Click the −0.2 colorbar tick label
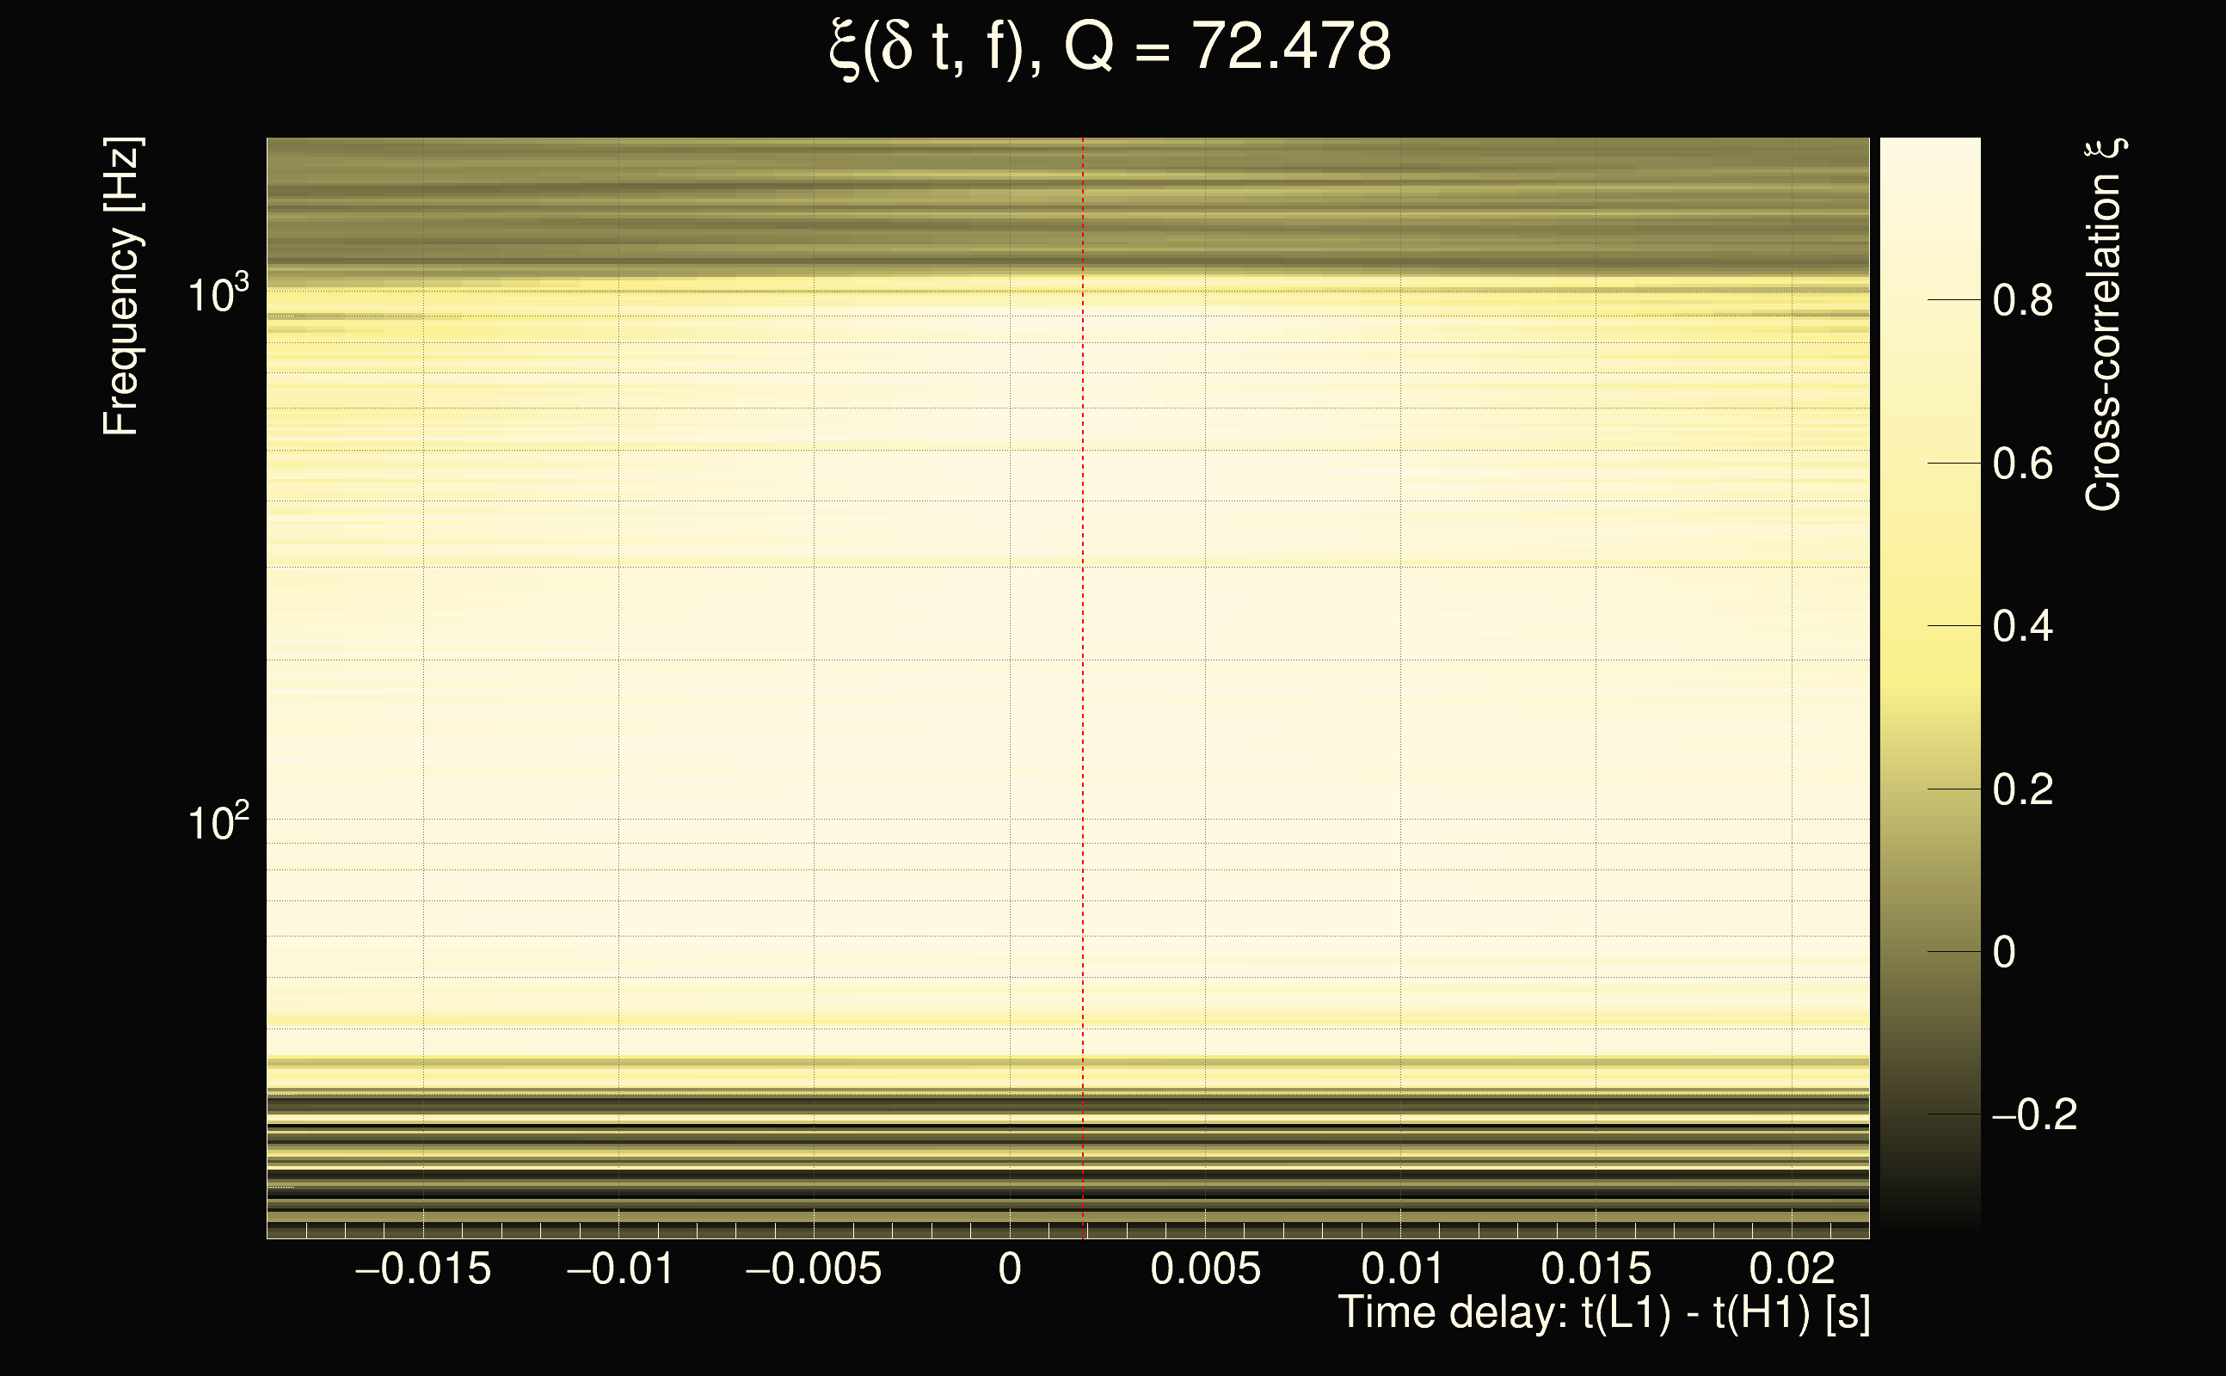 [2033, 1115]
